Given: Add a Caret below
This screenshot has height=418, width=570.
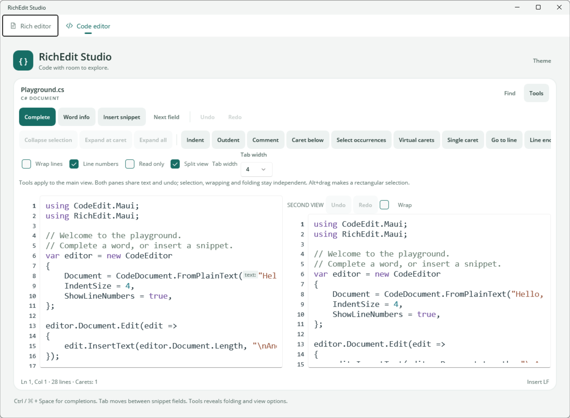Looking at the screenshot, I should click(308, 140).
